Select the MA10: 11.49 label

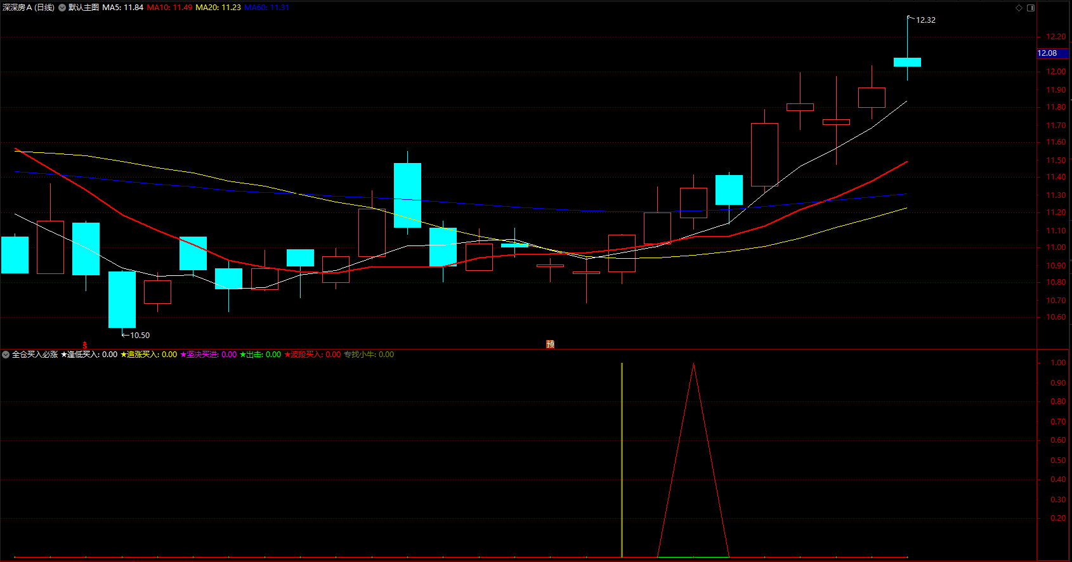pyautogui.click(x=169, y=8)
